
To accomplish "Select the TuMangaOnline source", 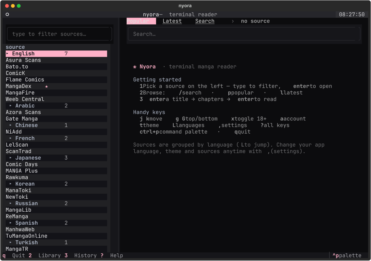I will tap(56, 236).
